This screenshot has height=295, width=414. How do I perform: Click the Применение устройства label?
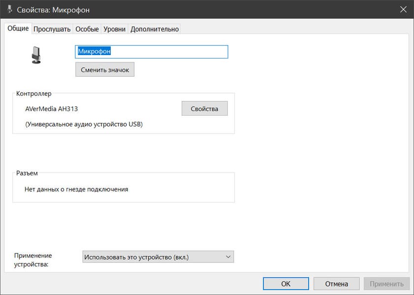click(33, 260)
